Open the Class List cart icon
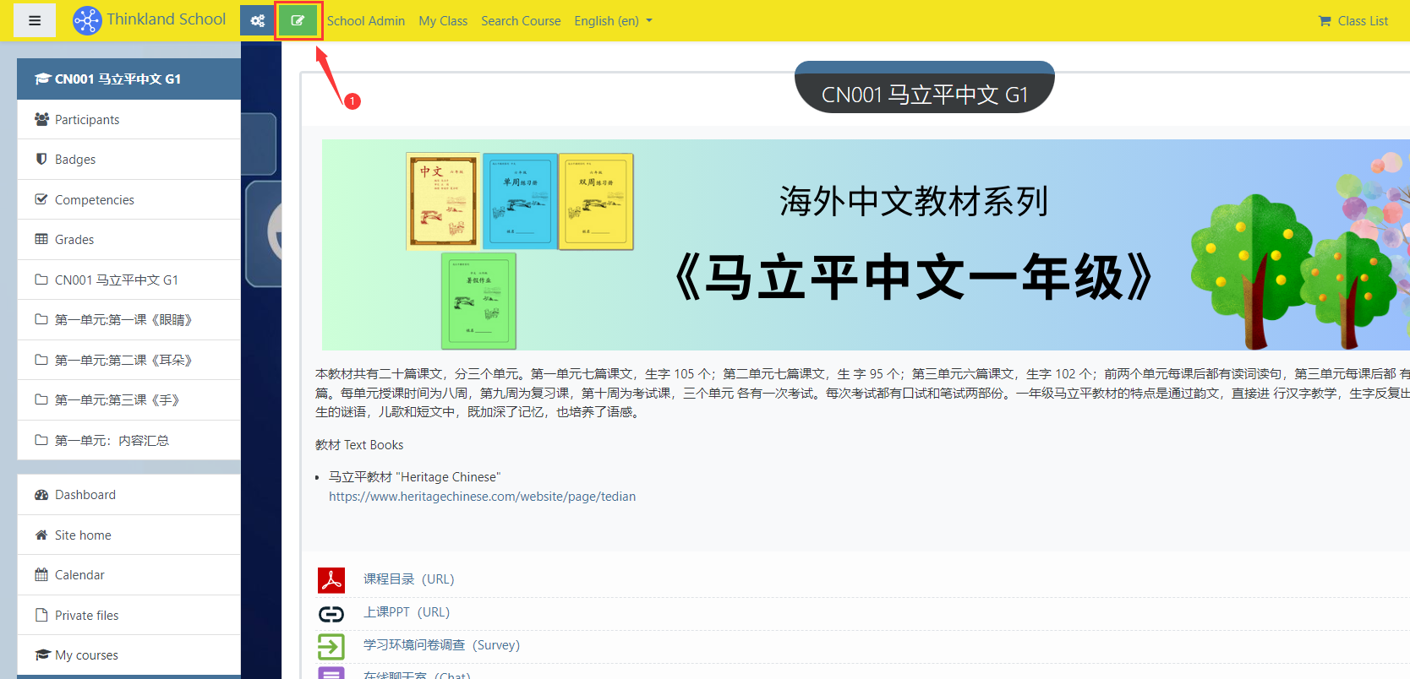This screenshot has width=1410, height=679. coord(1325,21)
